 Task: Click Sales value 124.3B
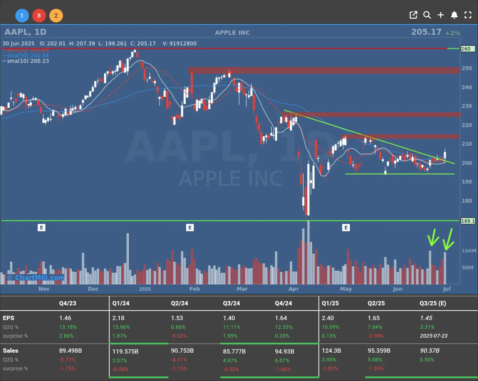click(331, 351)
